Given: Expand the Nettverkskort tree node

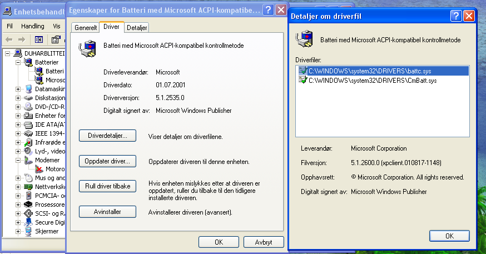Looking at the screenshot, I should [x=18, y=187].
